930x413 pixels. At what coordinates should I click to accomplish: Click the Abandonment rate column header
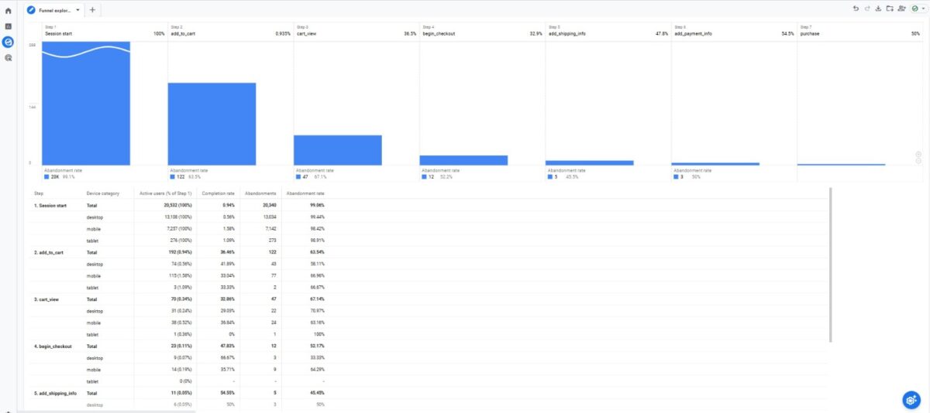point(305,193)
